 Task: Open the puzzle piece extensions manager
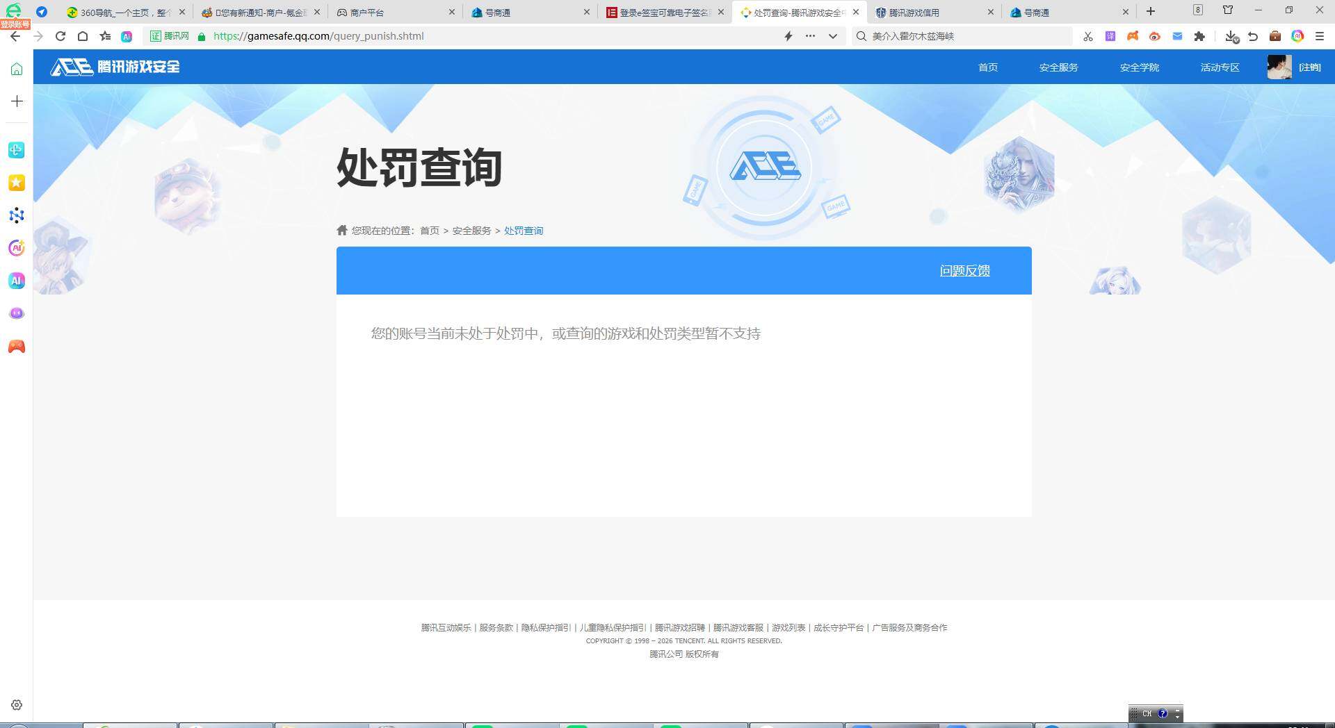pos(1199,36)
